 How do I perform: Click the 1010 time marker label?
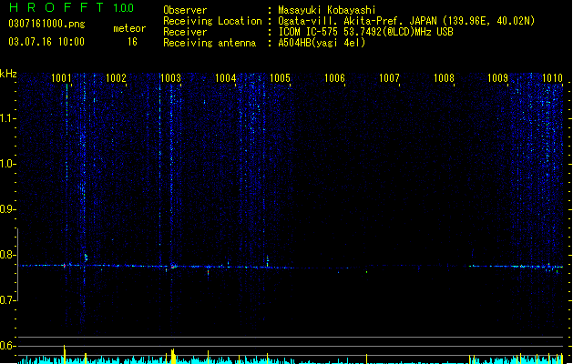(553, 78)
